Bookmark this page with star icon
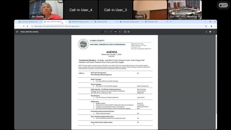 coord(206,26)
